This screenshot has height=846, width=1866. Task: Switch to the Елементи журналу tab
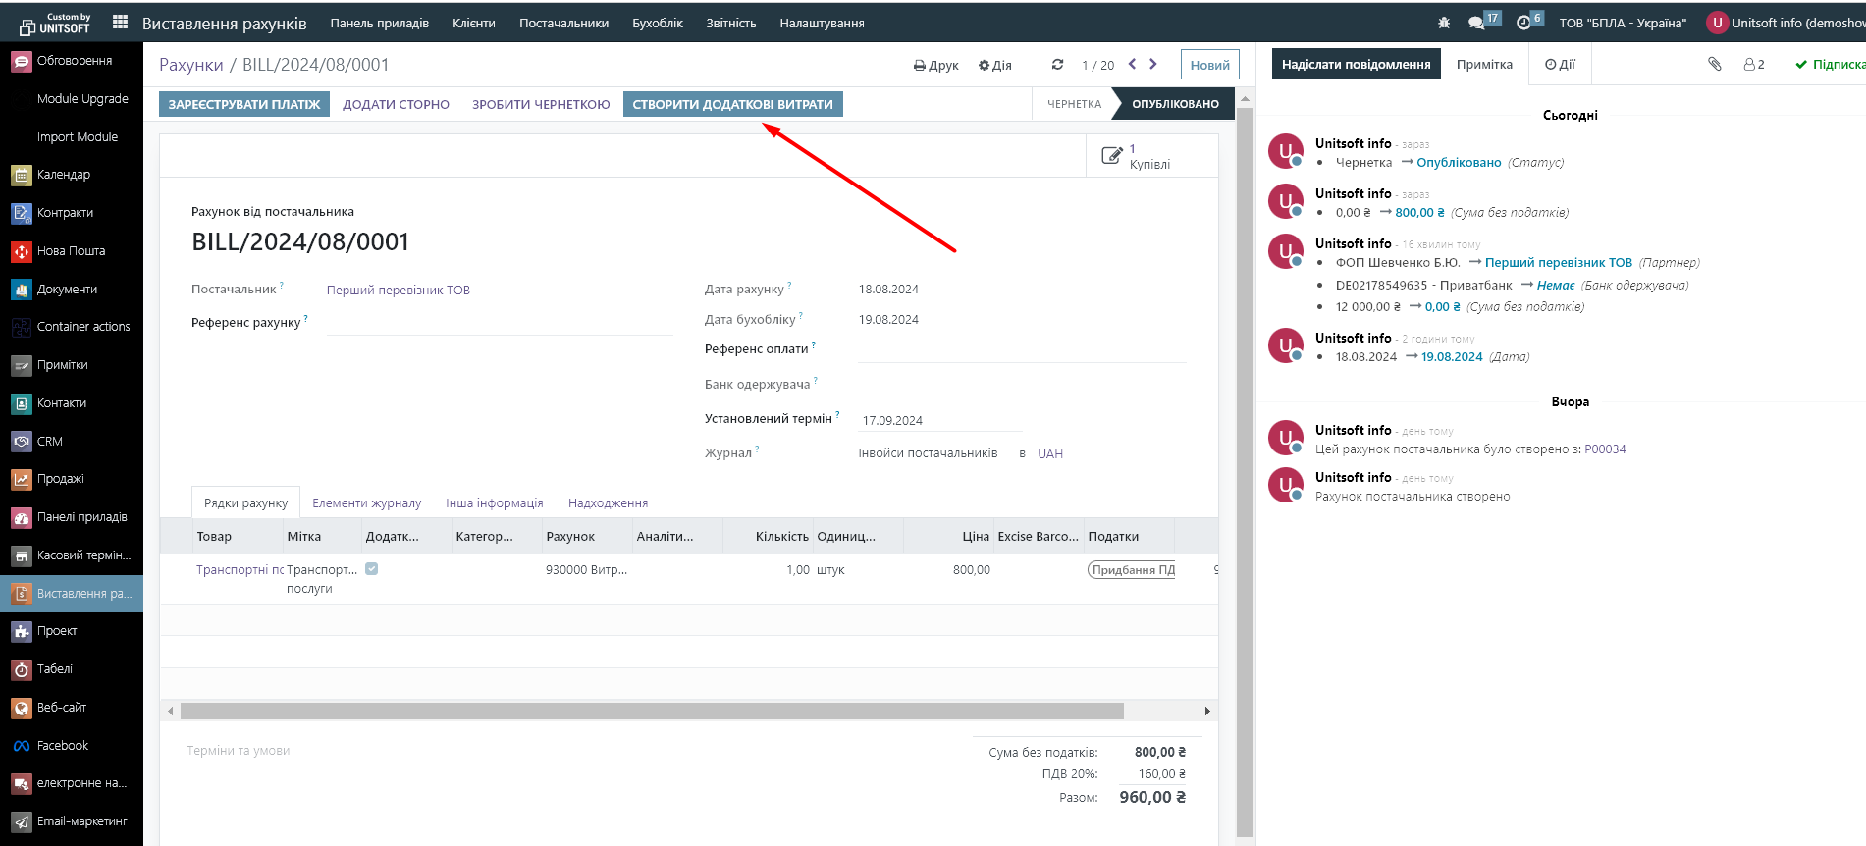[366, 503]
